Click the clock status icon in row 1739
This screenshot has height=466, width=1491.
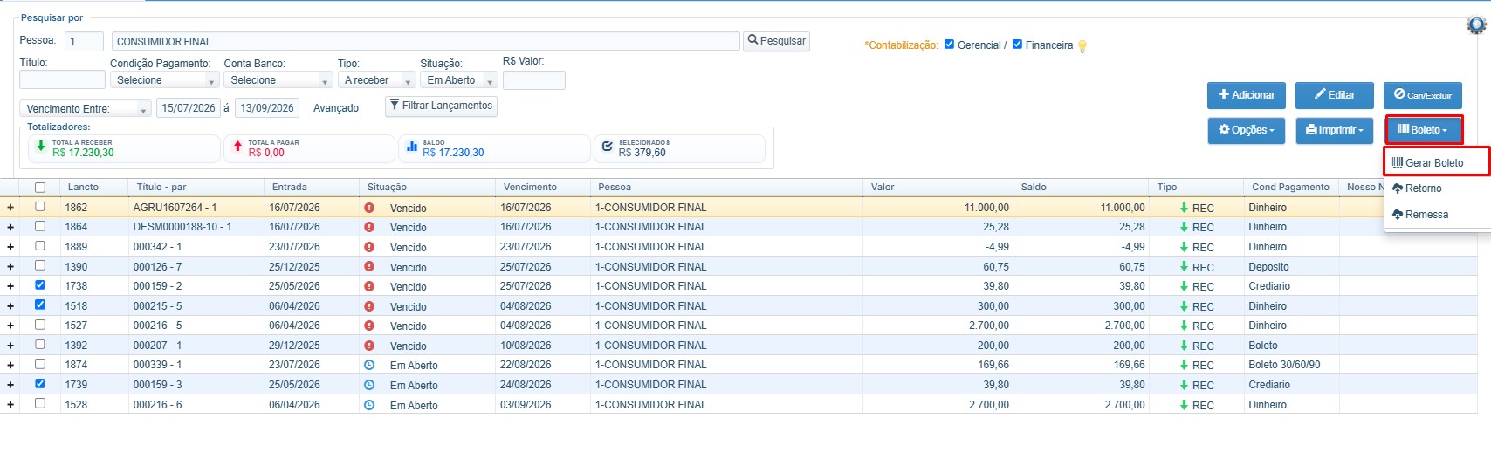[x=369, y=385]
